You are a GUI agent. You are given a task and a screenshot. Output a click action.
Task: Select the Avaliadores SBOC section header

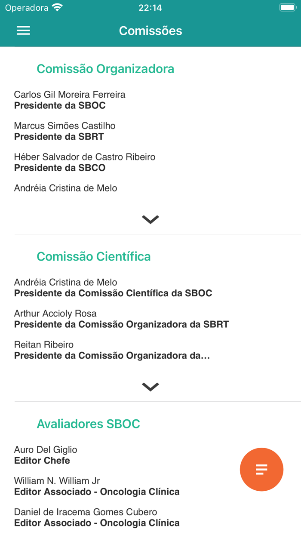[x=89, y=424]
